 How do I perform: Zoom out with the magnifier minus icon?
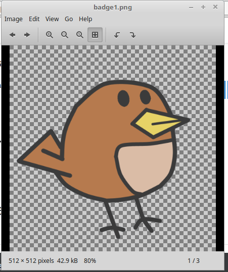[x=65, y=35]
